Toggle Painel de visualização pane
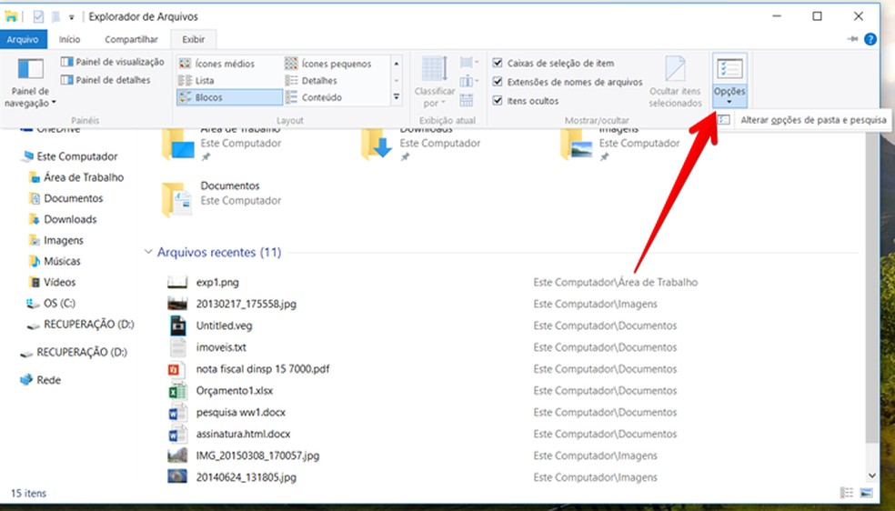This screenshot has width=895, height=511. click(113, 62)
